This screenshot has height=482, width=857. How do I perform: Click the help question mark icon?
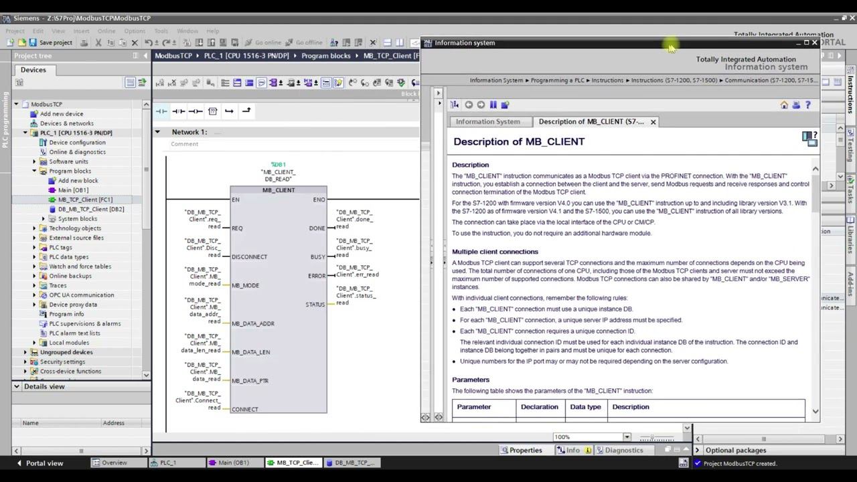[808, 105]
